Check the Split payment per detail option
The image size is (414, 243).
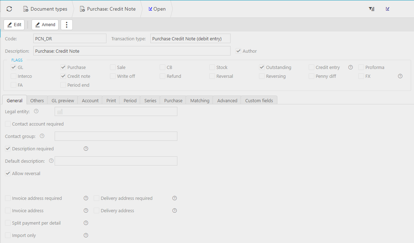click(x=8, y=223)
